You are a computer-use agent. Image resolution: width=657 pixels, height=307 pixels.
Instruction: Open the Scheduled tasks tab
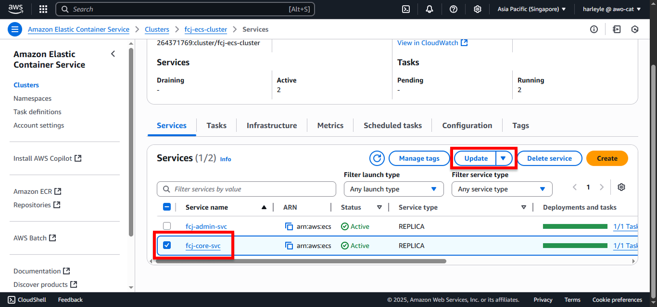tap(392, 125)
